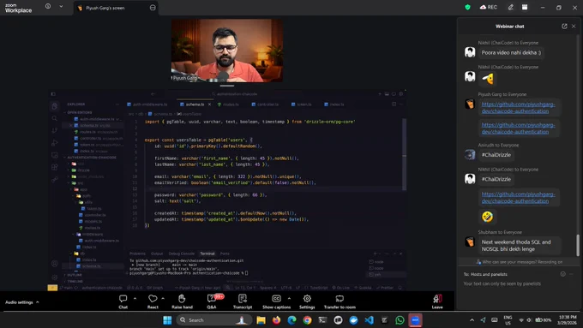This screenshot has width=583, height=328.
Task: Expand the OUTLINE section
Action: [74, 275]
